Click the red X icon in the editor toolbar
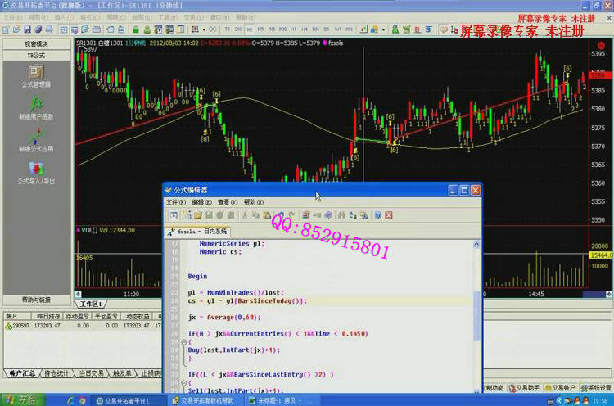The image size is (614, 406). coord(389,215)
